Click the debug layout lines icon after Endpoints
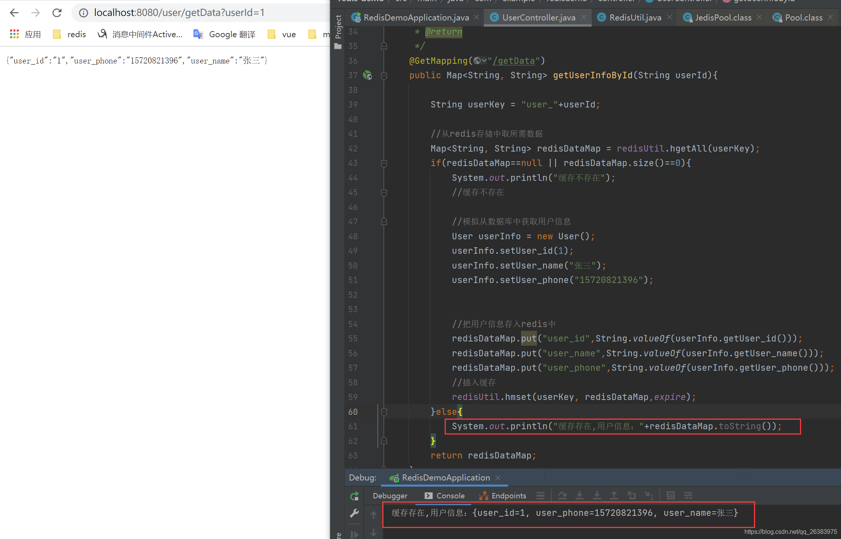 point(540,496)
